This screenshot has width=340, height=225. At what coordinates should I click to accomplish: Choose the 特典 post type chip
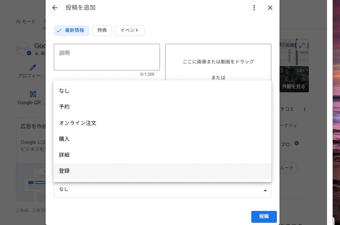point(102,30)
